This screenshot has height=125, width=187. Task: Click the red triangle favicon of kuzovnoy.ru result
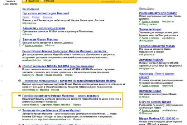click(x=20, y=66)
